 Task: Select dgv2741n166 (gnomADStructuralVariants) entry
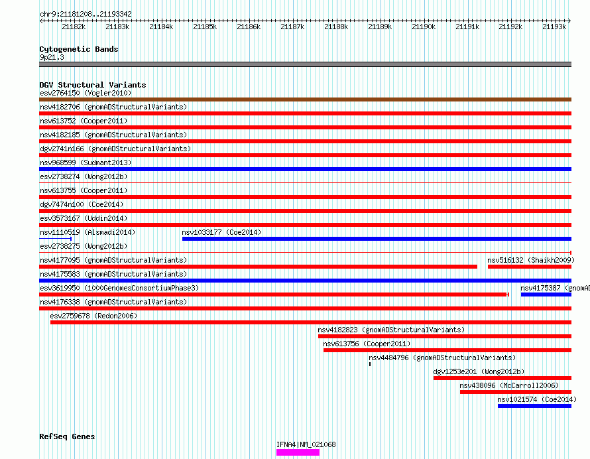tap(115, 149)
